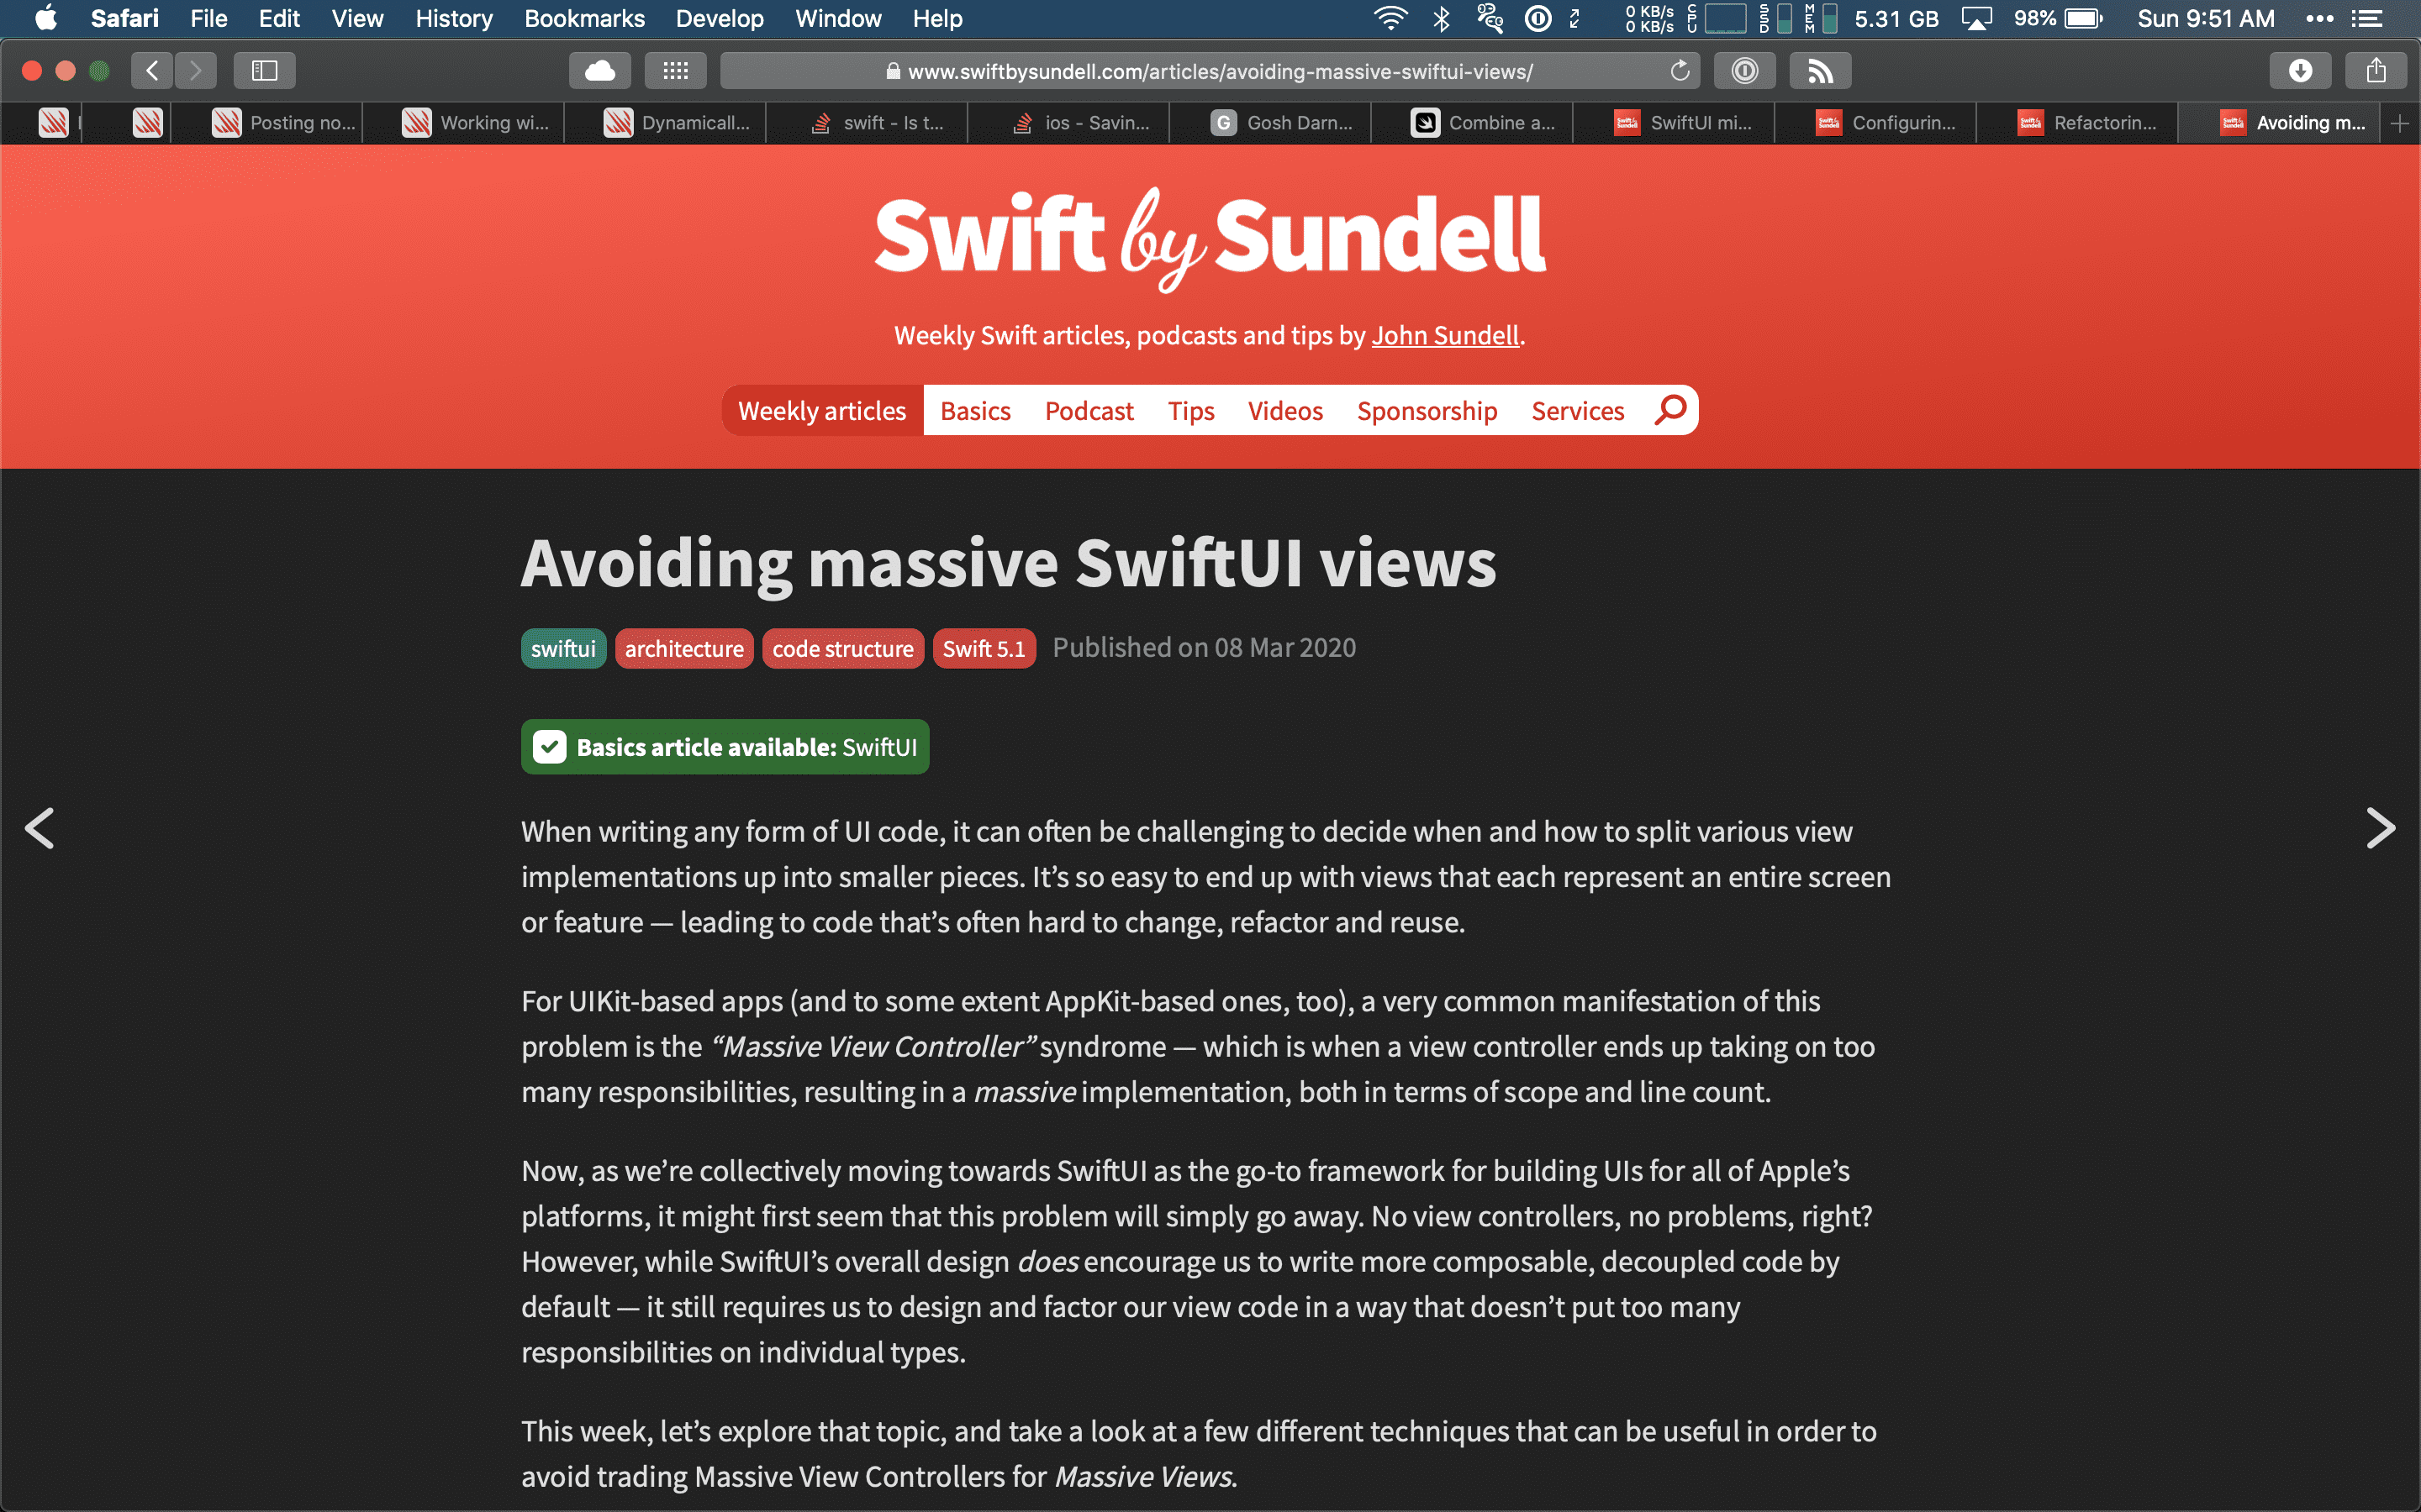Click the search magnifier icon on site
The image size is (2421, 1512).
(1668, 411)
